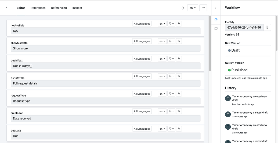Image resolution: width=278 pixels, height=143 pixels.
Task: Click the dueInText input with Due in {{days}}
Action: coord(106,66)
